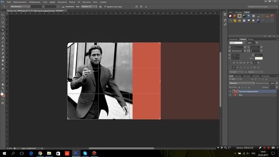This screenshot has width=279, height=157.
Task: Switch to Образцы swatches tab
Action: [x=238, y=12]
